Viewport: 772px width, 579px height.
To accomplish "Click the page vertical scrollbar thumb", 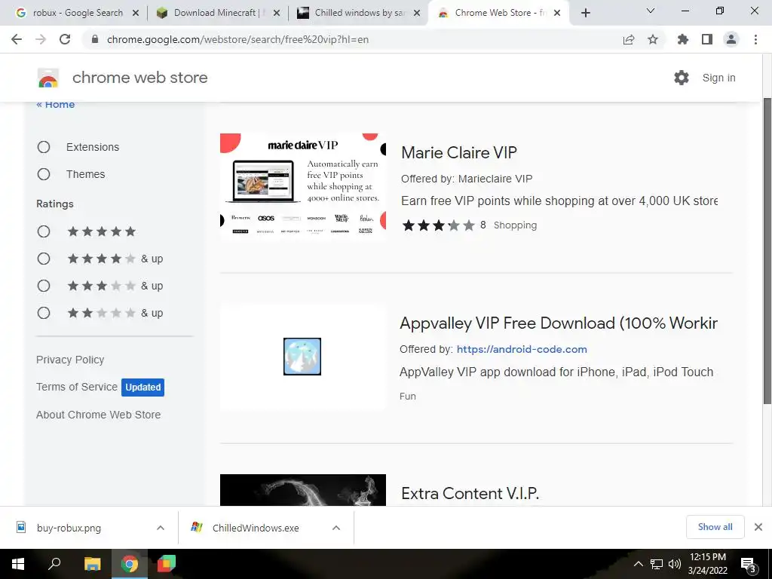I will click(x=767, y=251).
